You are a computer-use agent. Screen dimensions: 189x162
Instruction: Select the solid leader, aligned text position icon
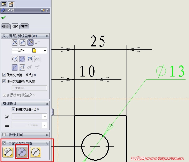(8, 152)
